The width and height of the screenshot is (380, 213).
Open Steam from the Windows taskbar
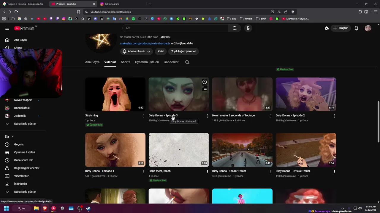(x=88, y=208)
